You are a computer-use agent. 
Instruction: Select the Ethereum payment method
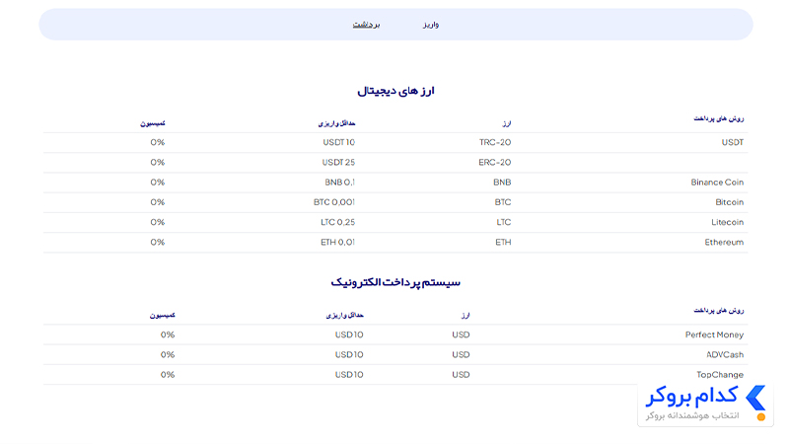724,242
